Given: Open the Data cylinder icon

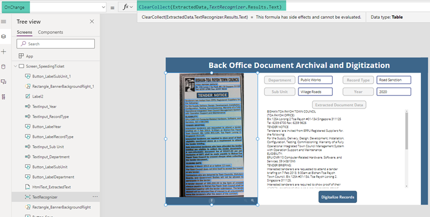Looking at the screenshot, I should (x=3, y=67).
